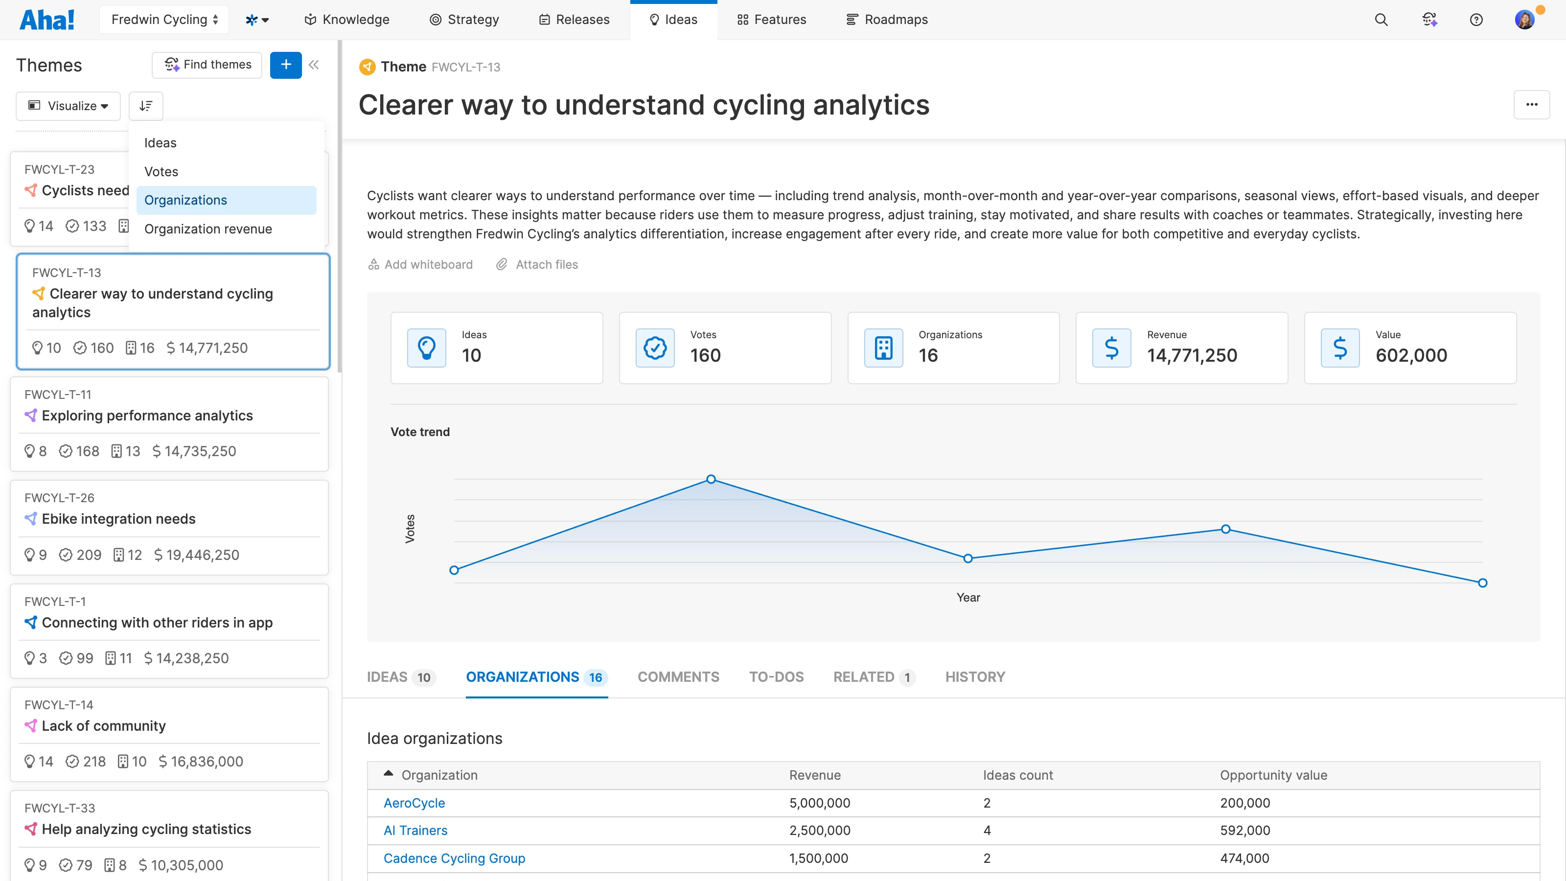Collapse the Themes sidebar with double chevron
1566x881 pixels.
click(314, 65)
